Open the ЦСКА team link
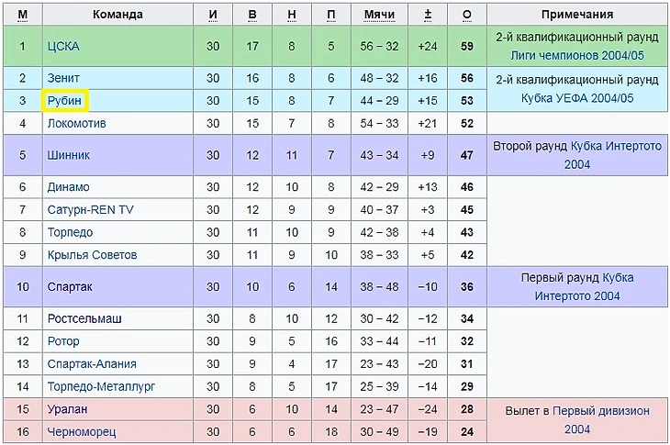This screenshot has height=445, width=670. pyautogui.click(x=62, y=46)
